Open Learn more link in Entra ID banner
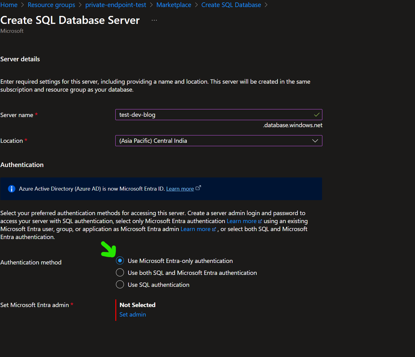The height and width of the screenshot is (357, 415). coord(180,189)
